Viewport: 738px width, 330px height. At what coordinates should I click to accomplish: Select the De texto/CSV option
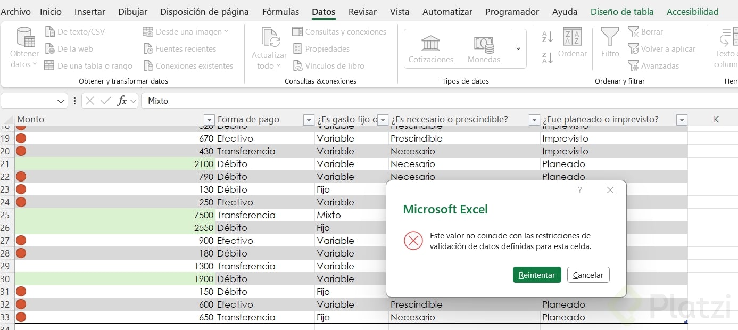tap(80, 32)
